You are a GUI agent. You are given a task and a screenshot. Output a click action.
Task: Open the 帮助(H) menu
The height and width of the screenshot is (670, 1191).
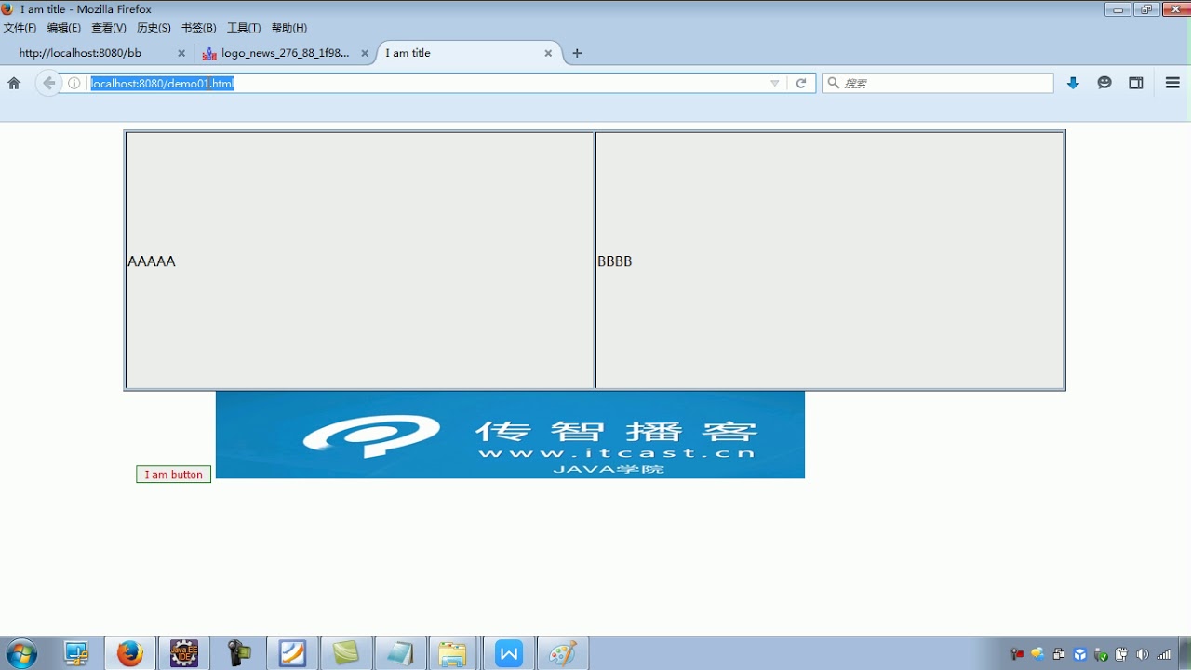(289, 28)
